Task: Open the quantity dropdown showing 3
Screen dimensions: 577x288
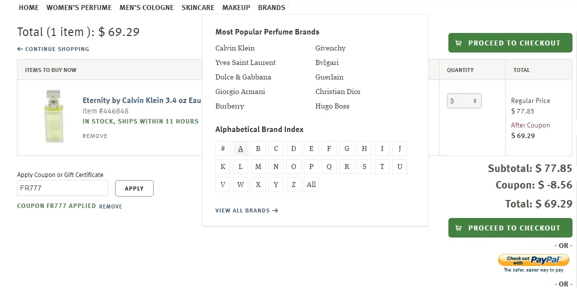Action: tap(464, 101)
